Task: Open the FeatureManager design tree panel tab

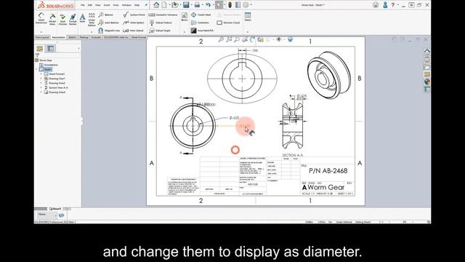Action: click(40, 49)
